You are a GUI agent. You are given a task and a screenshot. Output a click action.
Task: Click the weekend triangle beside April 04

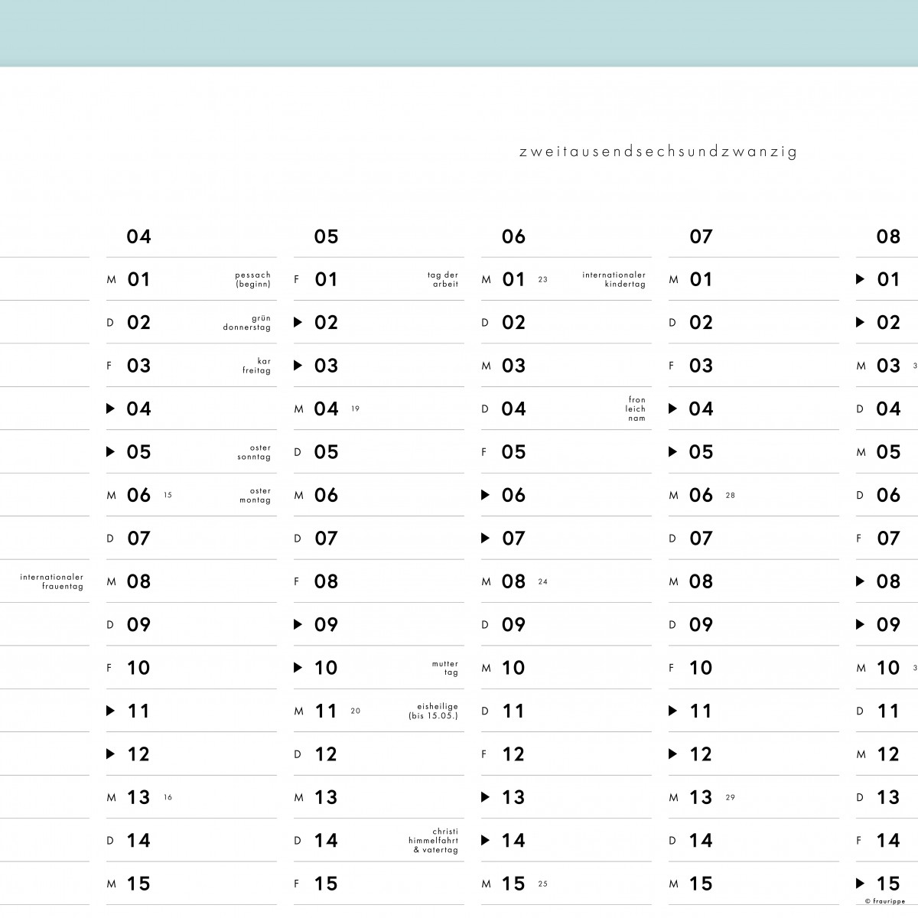(x=110, y=409)
